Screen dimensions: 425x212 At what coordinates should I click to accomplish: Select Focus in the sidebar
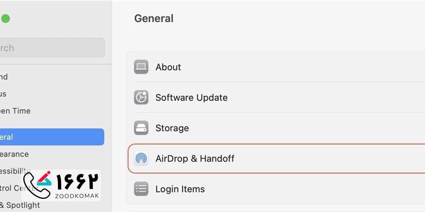tap(3, 94)
